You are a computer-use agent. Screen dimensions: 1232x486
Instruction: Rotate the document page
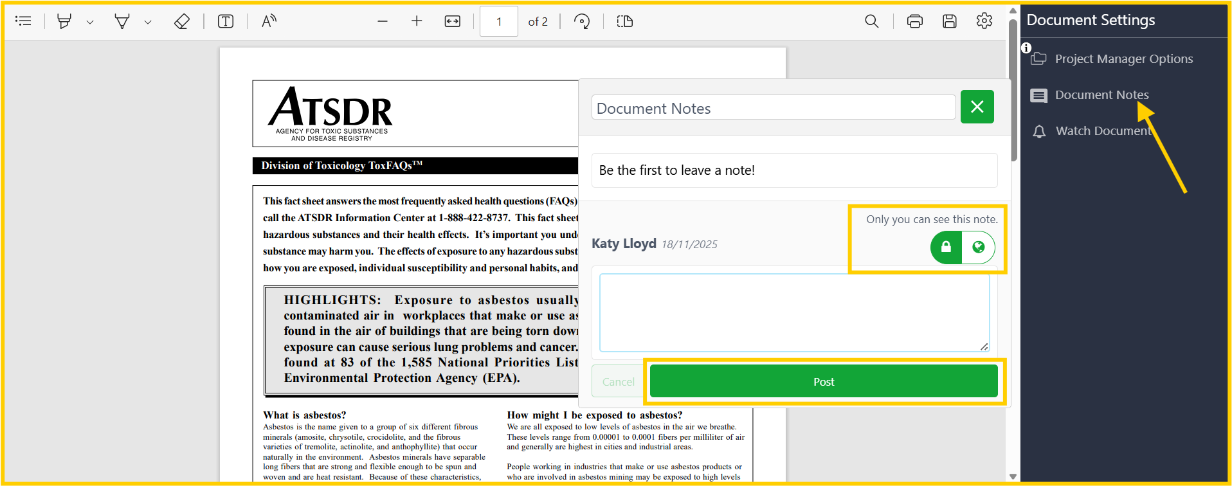click(x=582, y=21)
